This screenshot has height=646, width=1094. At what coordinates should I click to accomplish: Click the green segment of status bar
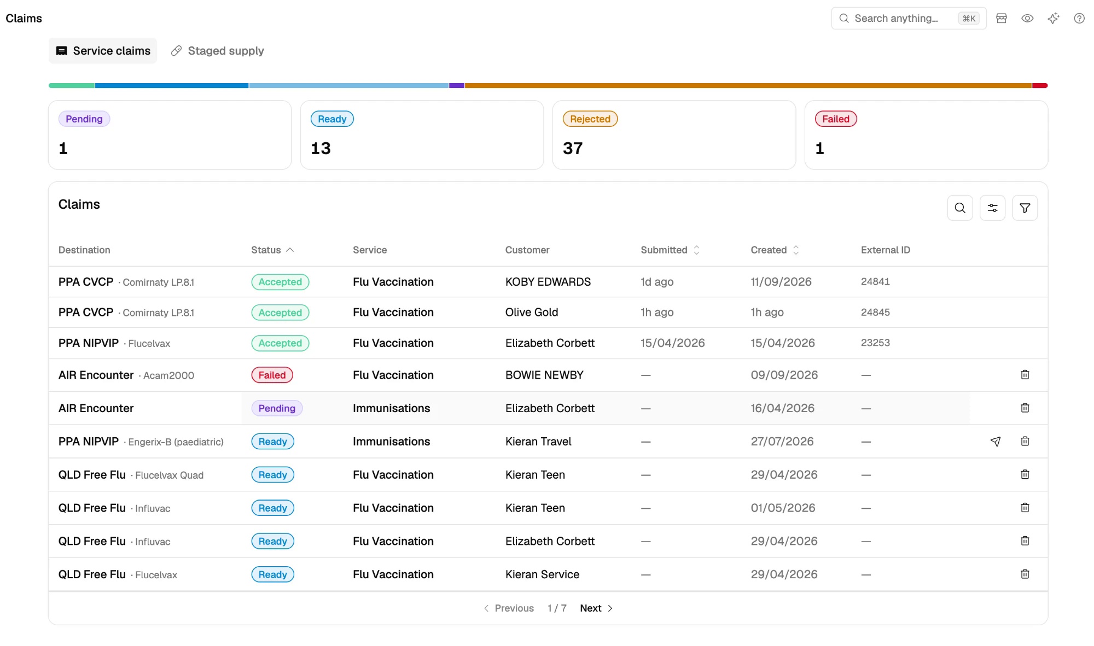71,85
